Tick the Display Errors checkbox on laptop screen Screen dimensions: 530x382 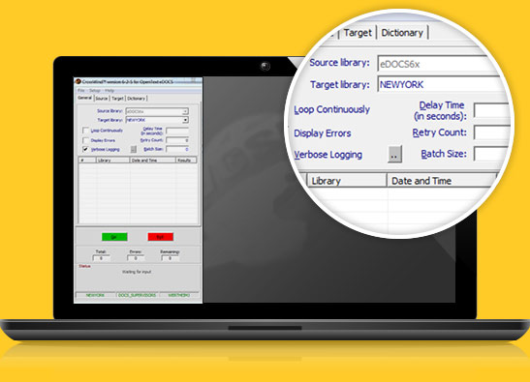(x=85, y=140)
